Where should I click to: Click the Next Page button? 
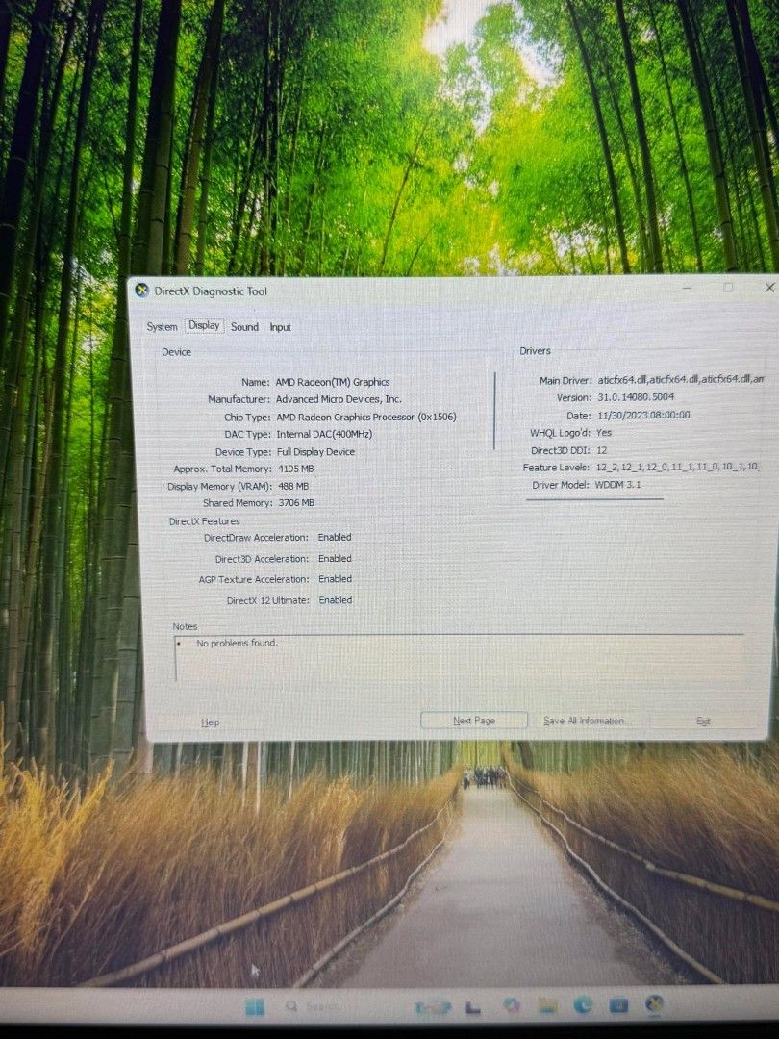click(474, 721)
